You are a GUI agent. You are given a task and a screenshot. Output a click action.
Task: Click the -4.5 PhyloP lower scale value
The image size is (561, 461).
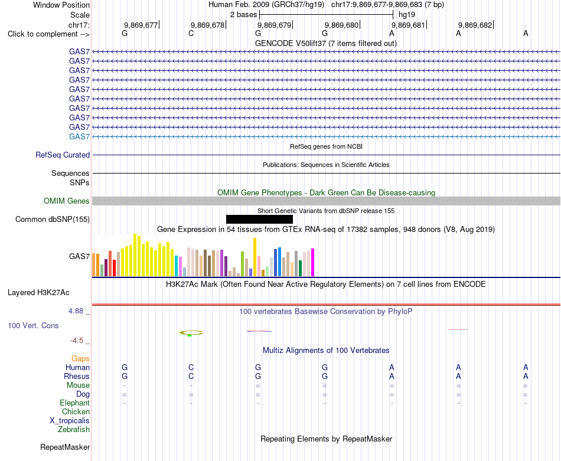(x=77, y=341)
